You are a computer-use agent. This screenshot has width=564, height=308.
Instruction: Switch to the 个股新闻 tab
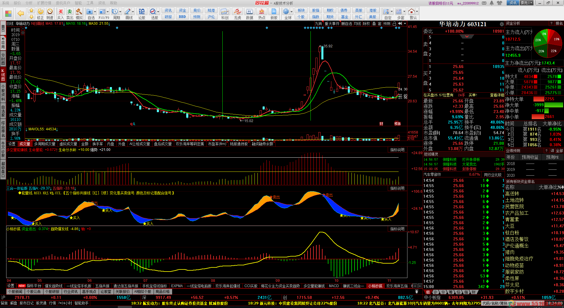click(15, 292)
